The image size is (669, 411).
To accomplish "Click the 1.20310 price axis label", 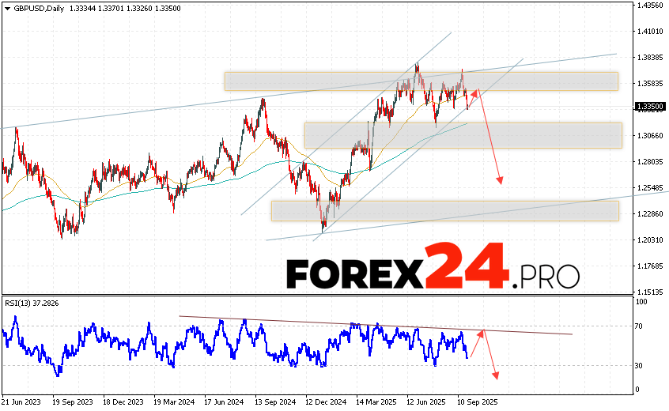I will tap(650, 239).
